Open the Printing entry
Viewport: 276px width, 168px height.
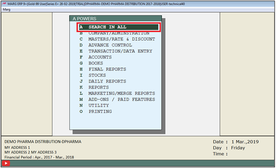(x=96, y=112)
